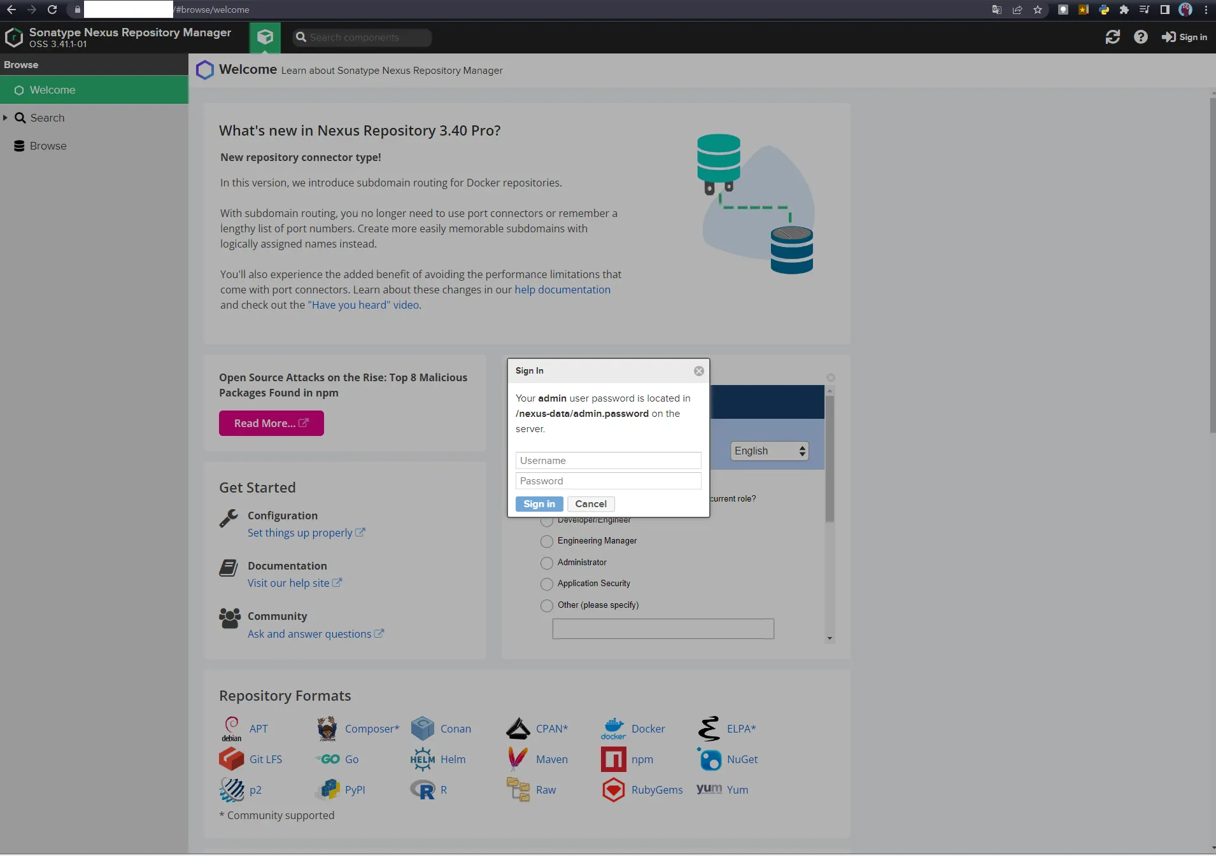Expand the Search tree node arrow
Screen dimensions: 1216x856
(5, 118)
